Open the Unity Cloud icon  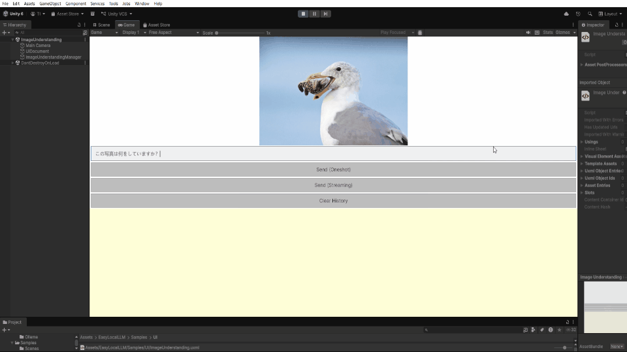click(x=566, y=14)
